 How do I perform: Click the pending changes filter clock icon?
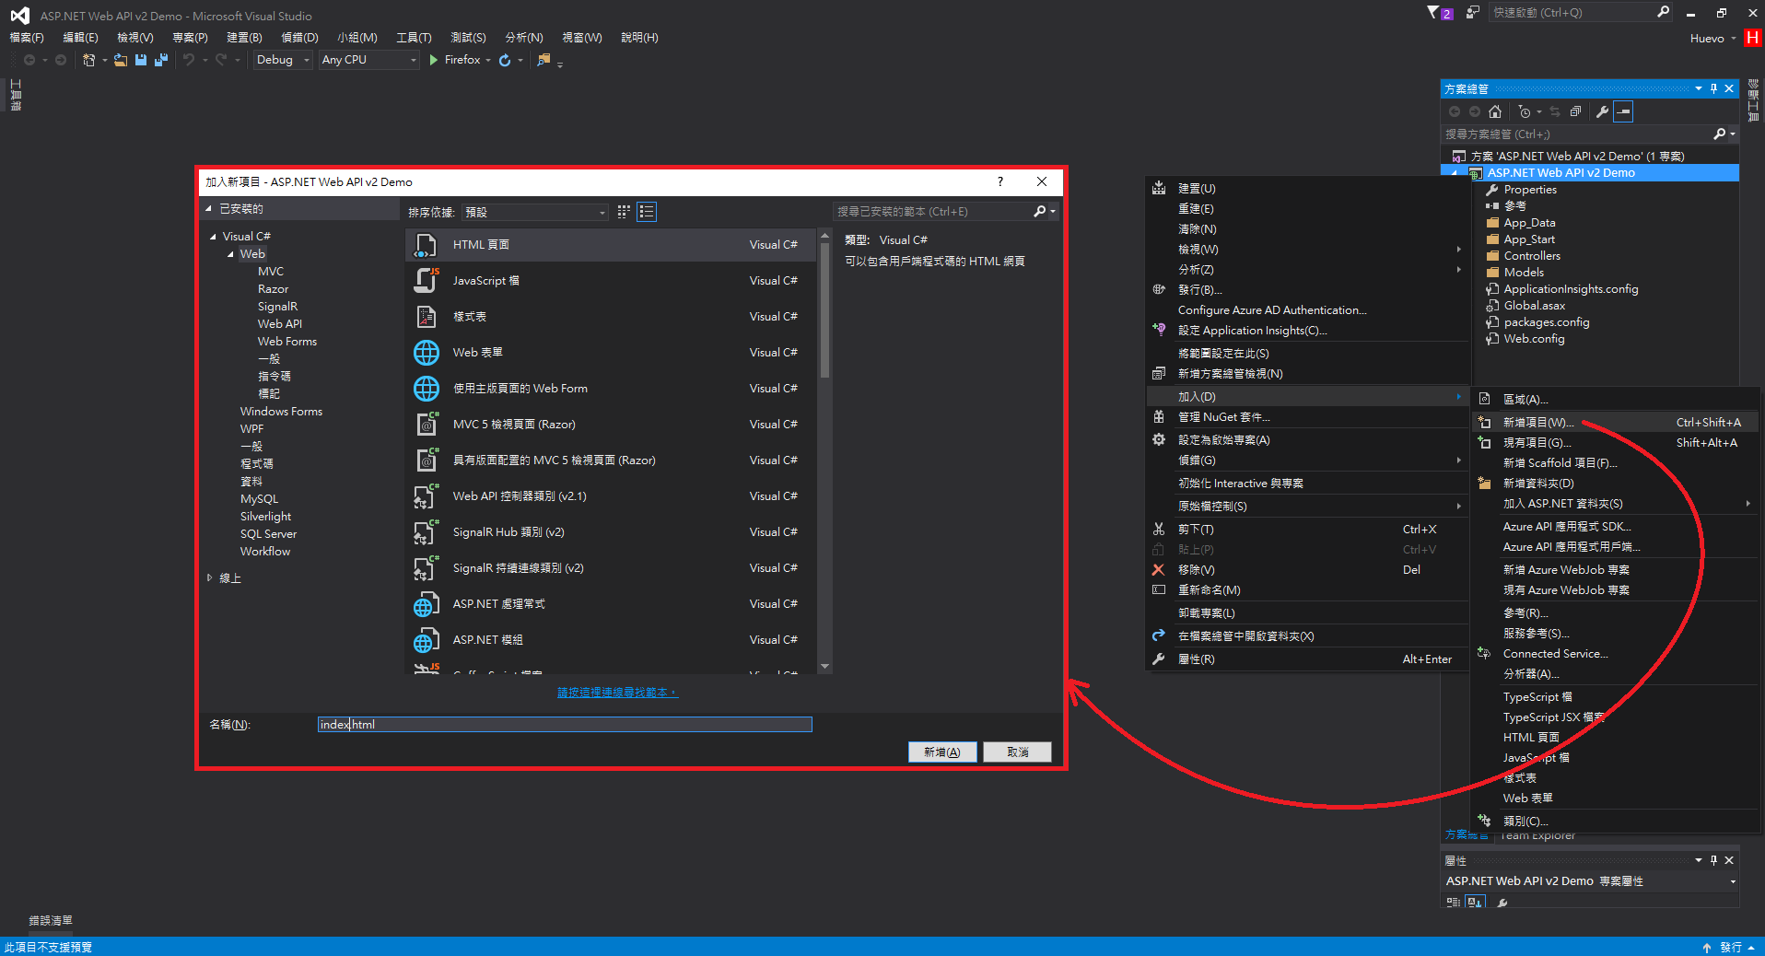[1525, 111]
